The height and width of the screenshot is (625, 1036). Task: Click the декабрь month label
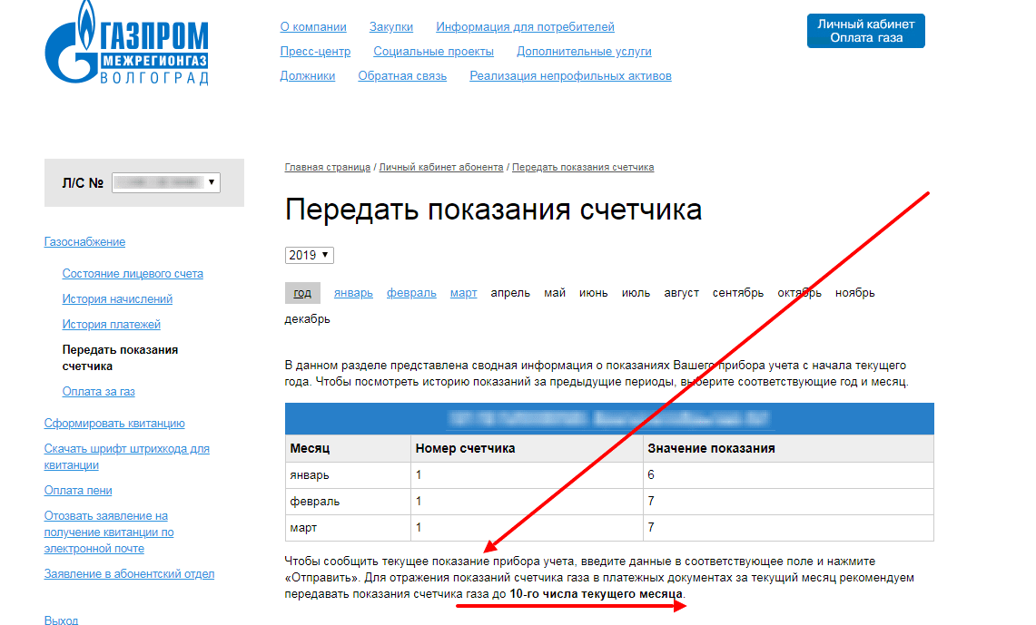click(307, 319)
